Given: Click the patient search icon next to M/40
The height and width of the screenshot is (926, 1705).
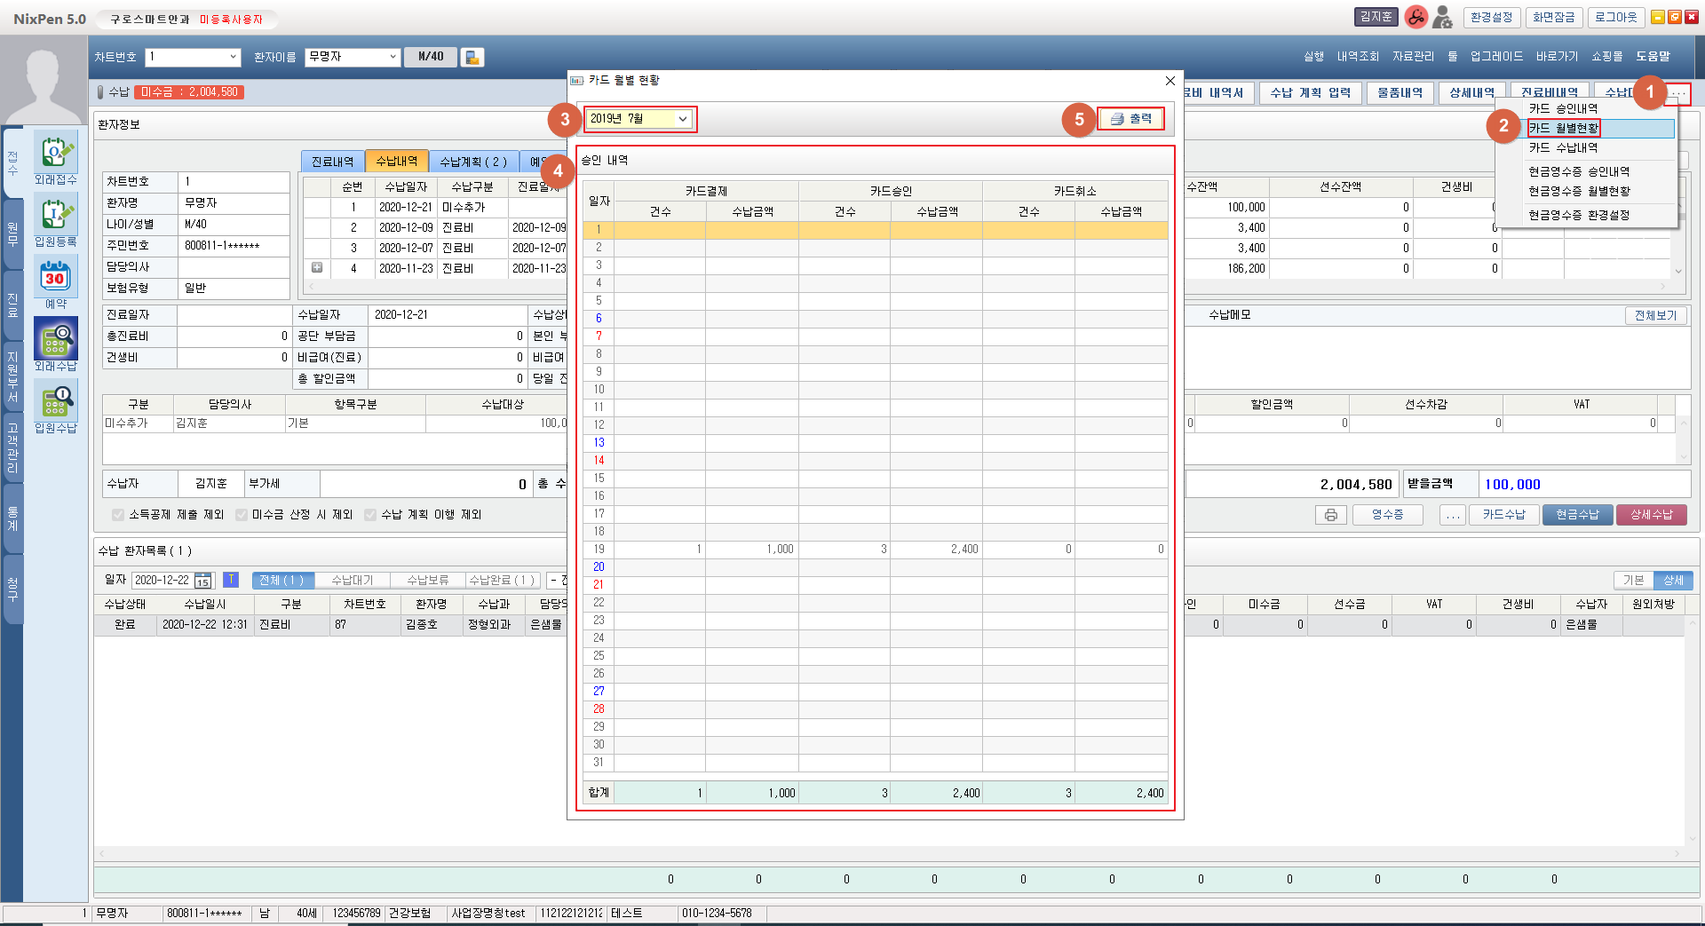Looking at the screenshot, I should coord(472,58).
